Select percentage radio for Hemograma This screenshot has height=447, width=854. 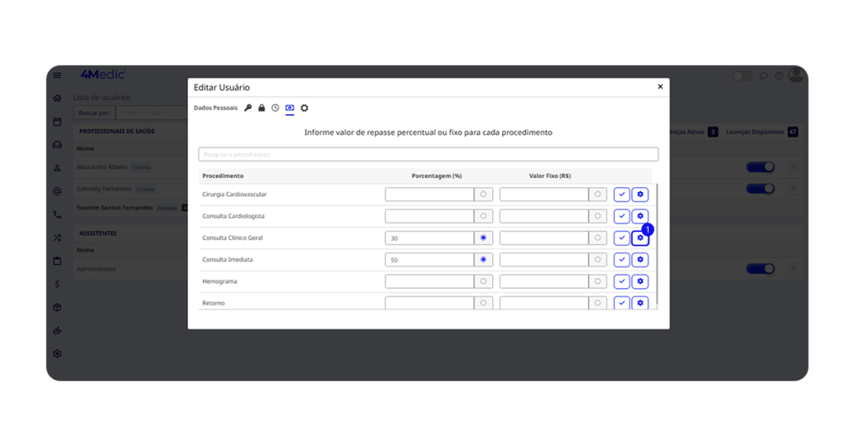pyautogui.click(x=483, y=281)
